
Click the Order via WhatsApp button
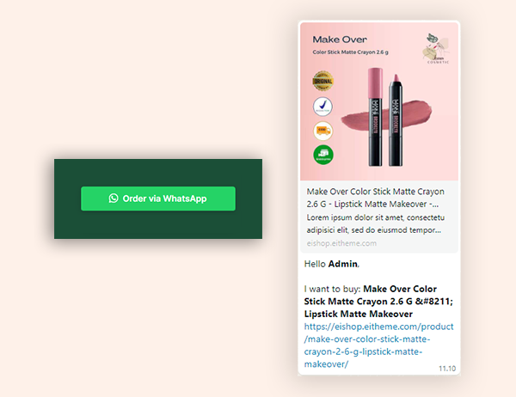coord(158,198)
